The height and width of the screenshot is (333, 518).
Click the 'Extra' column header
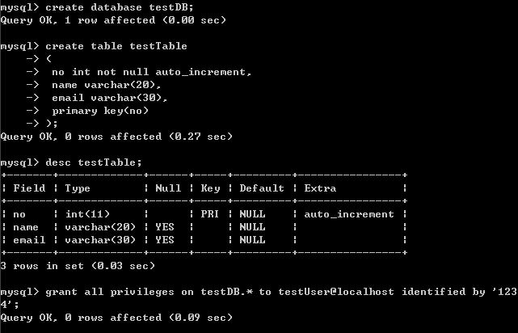click(320, 188)
